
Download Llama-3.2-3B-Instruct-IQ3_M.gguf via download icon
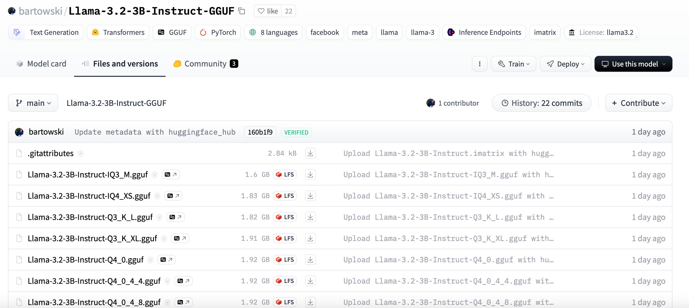pyautogui.click(x=310, y=174)
